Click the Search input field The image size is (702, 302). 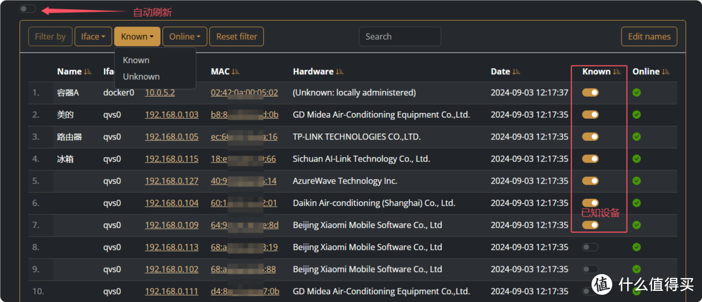click(x=400, y=37)
